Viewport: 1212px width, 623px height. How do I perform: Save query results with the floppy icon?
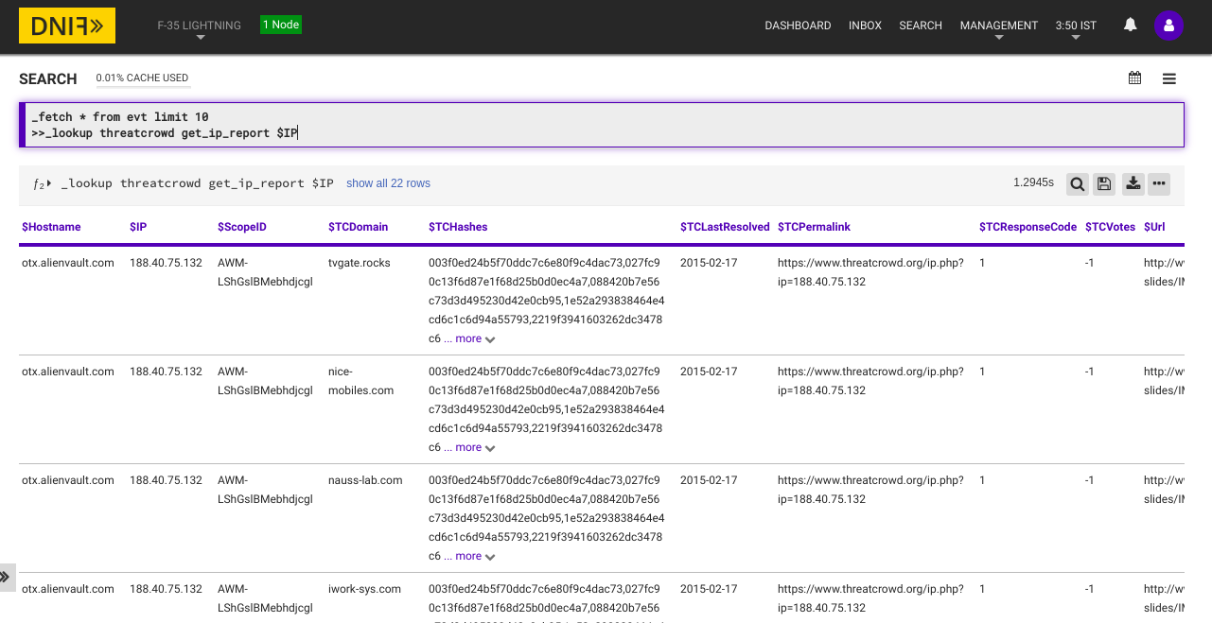1104,184
